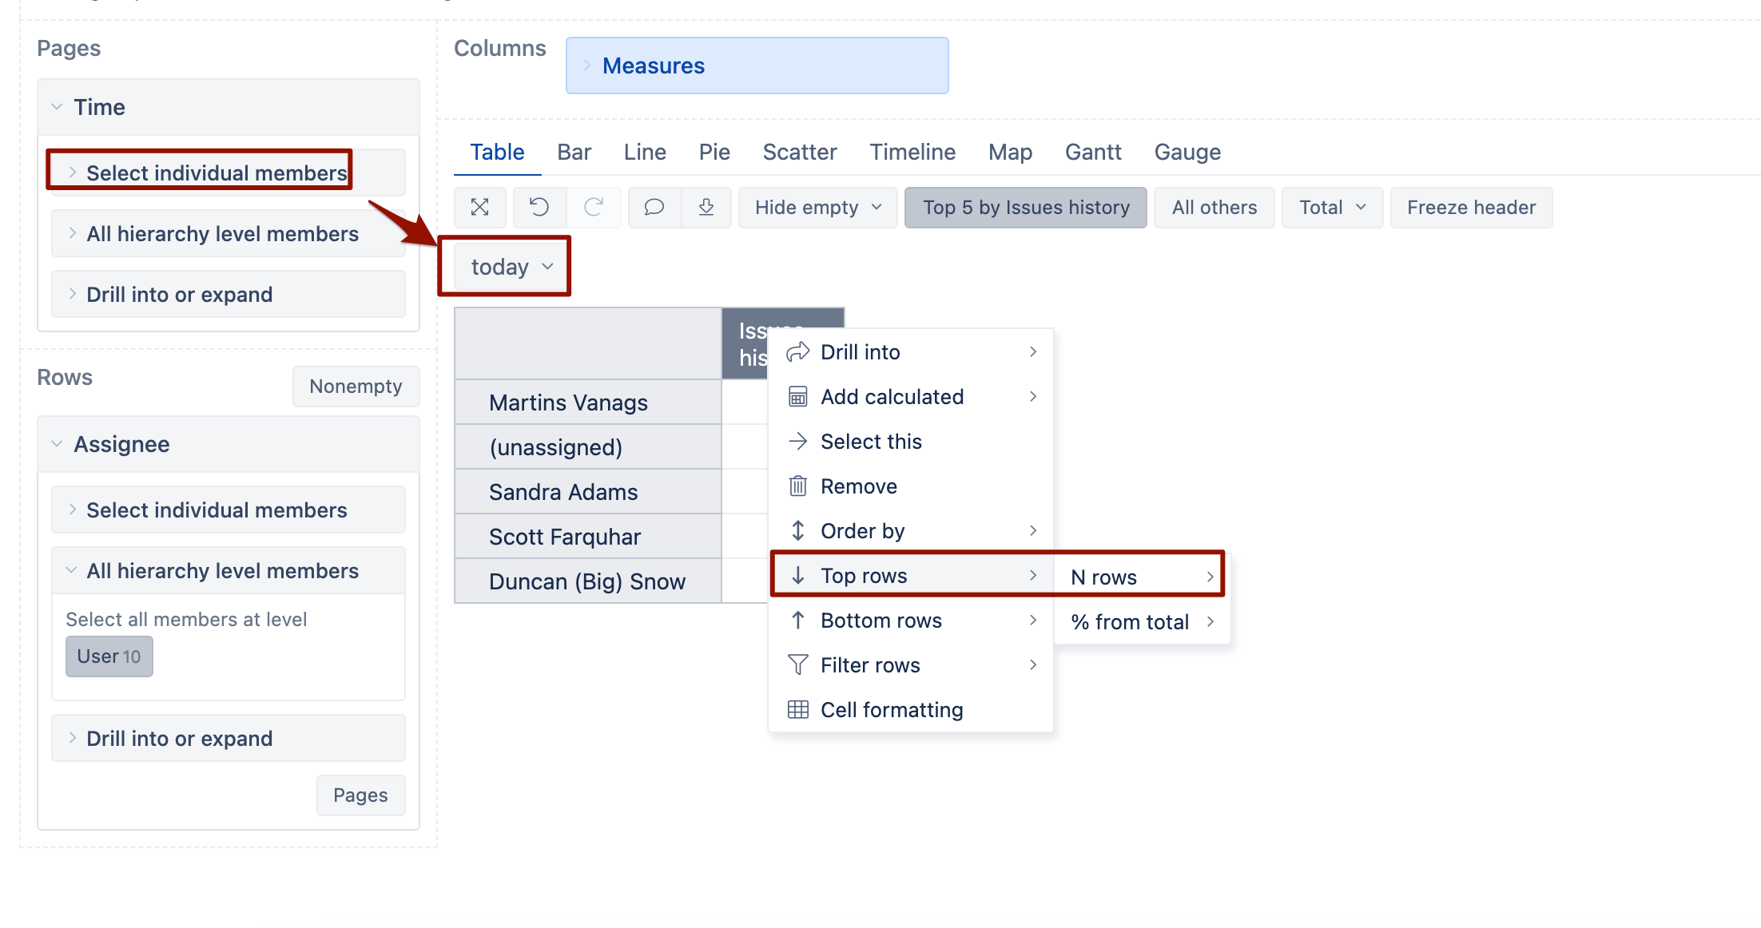Switch to the Gantt chart tab
The width and height of the screenshot is (1761, 928).
(1092, 152)
